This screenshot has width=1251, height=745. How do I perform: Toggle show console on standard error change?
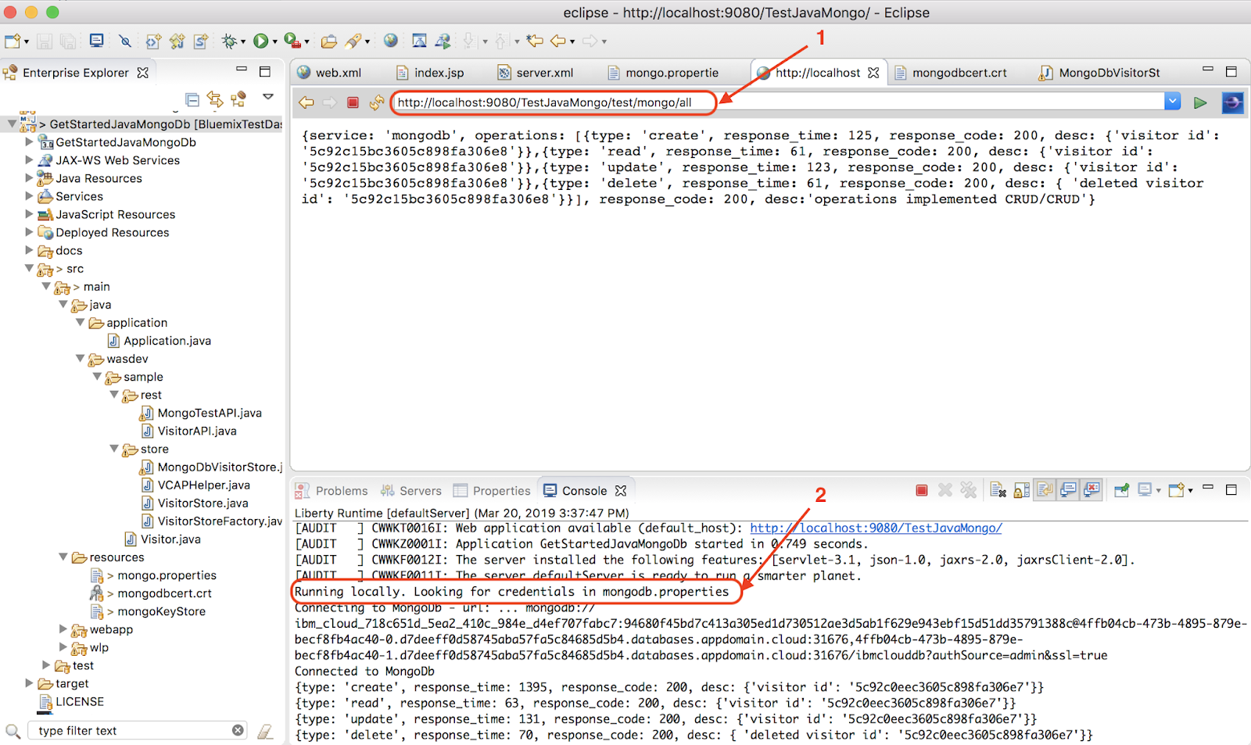(1092, 490)
